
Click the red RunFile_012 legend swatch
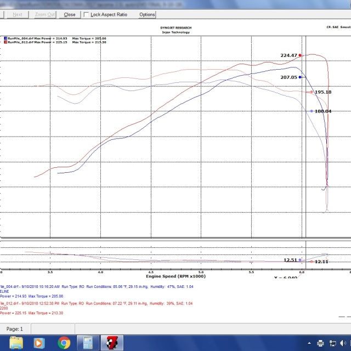pos(5,42)
